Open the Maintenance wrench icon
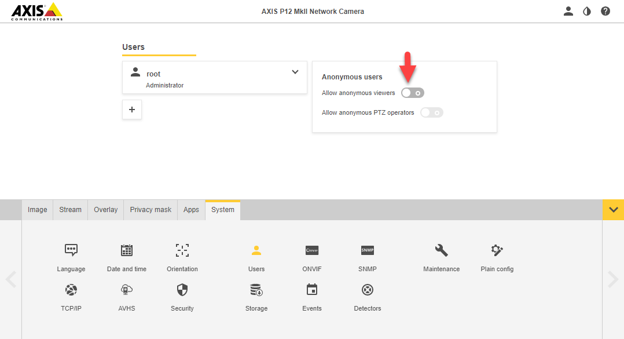 pos(441,250)
